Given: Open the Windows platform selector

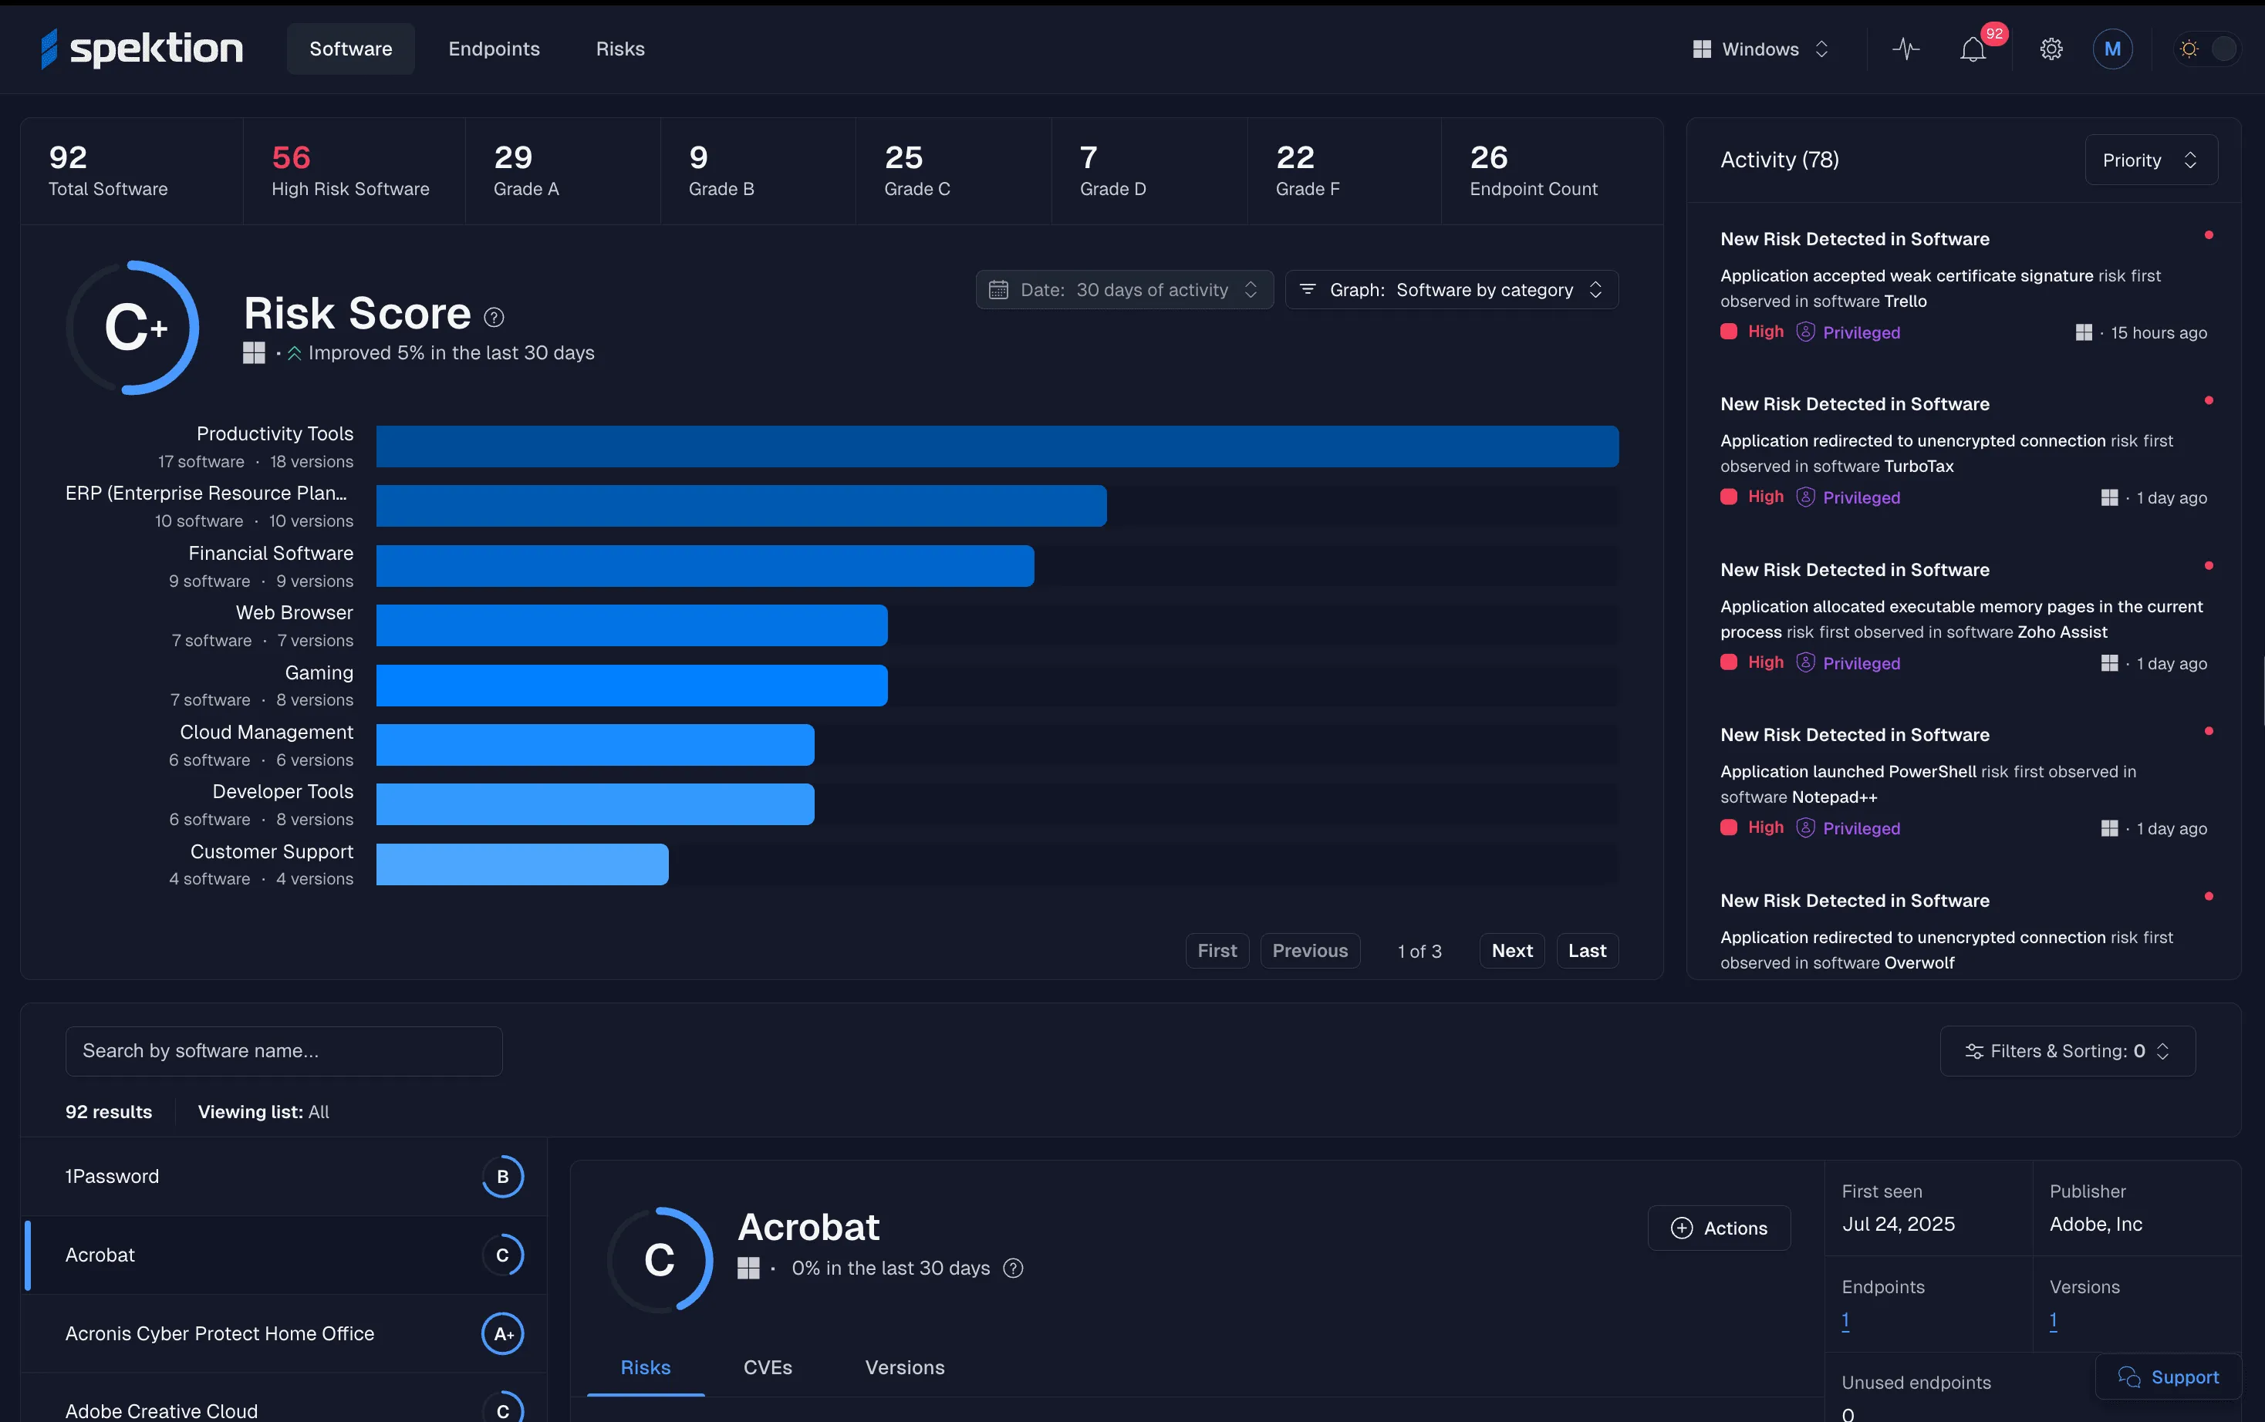Looking at the screenshot, I should click(1760, 49).
